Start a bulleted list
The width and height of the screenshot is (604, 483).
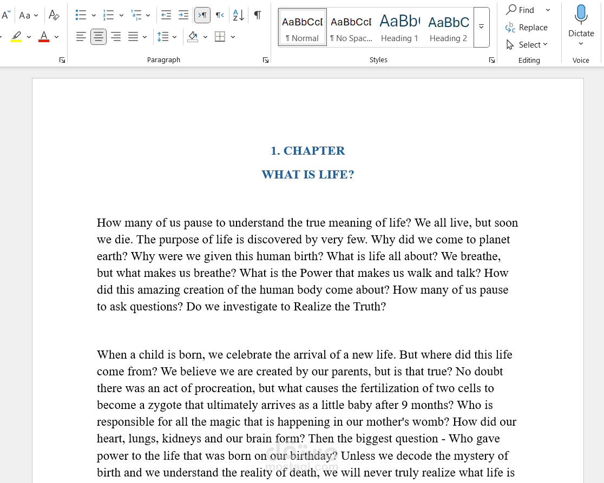[81, 15]
